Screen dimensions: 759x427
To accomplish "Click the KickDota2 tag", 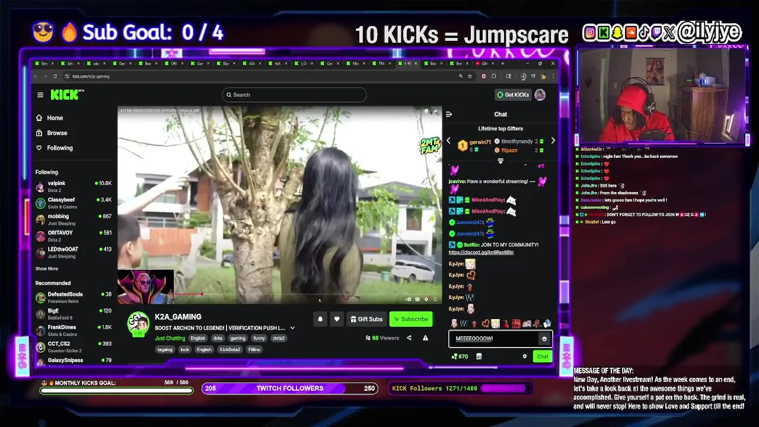I will pyautogui.click(x=230, y=350).
